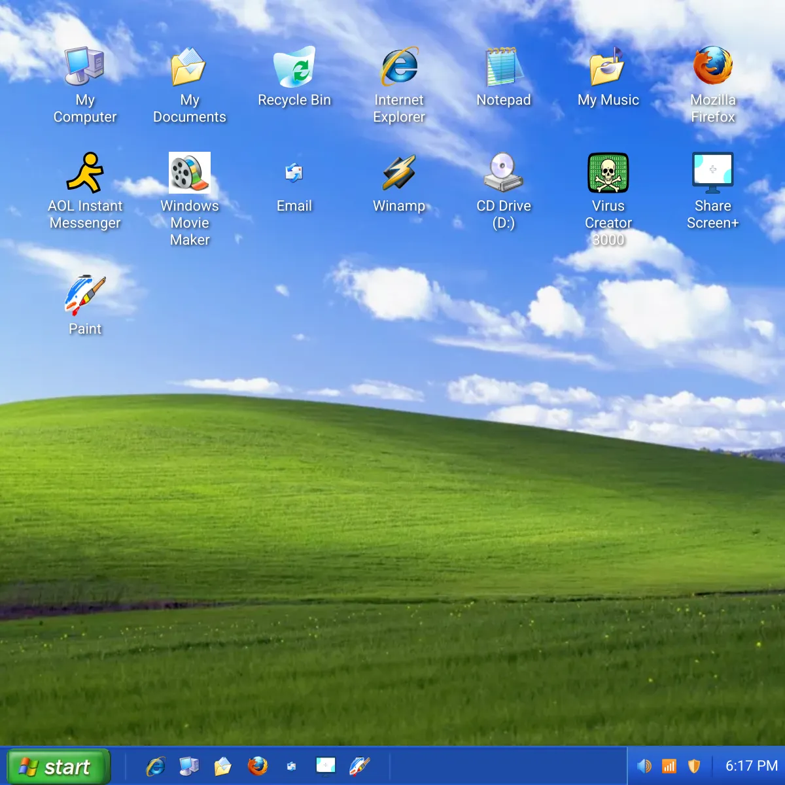Click the Share Screen+ desktop icon
The height and width of the screenshot is (785, 785).
(x=713, y=173)
